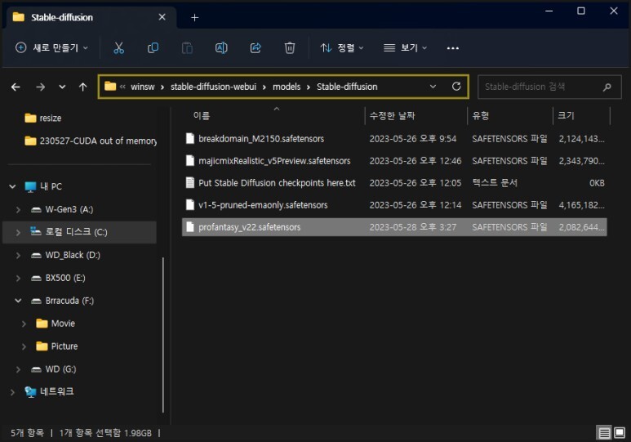Expand the Picture folder node
This screenshot has height=442, width=631.
(x=24, y=346)
